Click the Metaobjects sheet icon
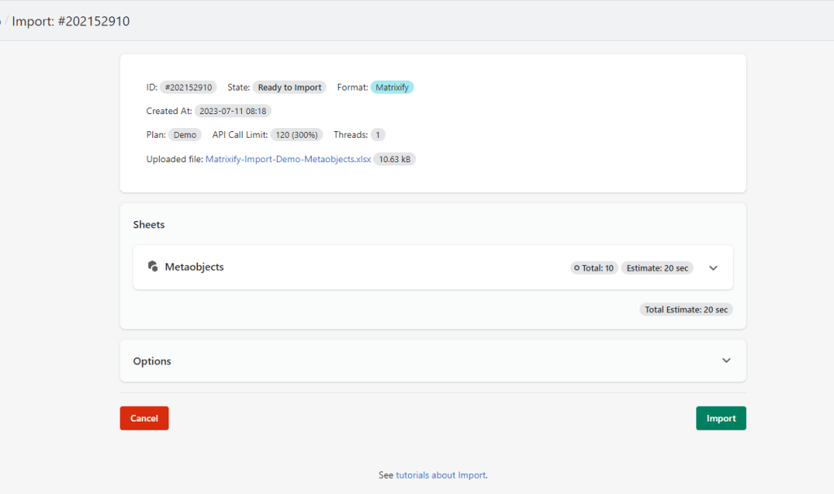 point(153,267)
